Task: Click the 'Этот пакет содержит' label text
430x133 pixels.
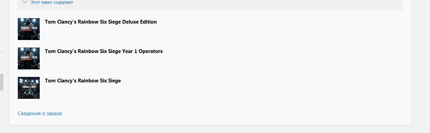Action: coord(52,2)
